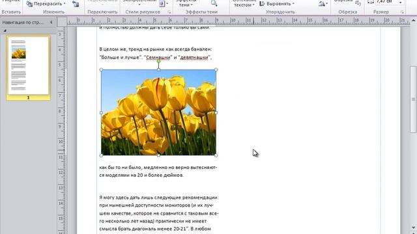Click the top-left sizing handle of the picture

click(x=101, y=70)
